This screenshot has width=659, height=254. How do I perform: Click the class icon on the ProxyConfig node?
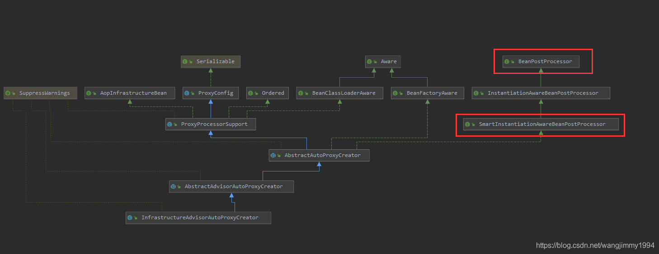point(187,93)
